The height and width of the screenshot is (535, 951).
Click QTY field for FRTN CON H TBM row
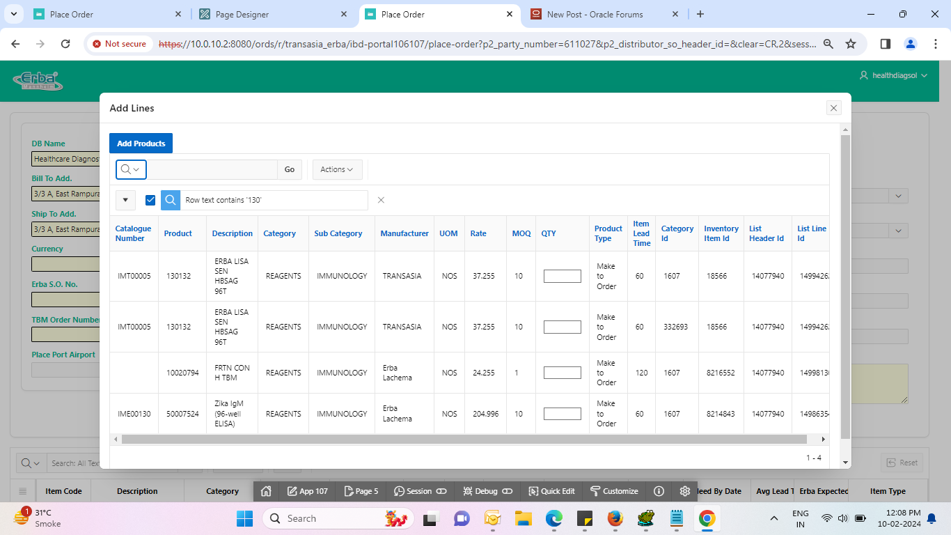pyautogui.click(x=563, y=373)
